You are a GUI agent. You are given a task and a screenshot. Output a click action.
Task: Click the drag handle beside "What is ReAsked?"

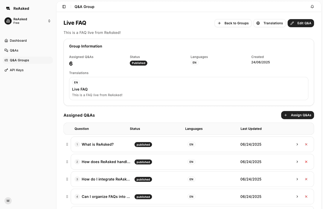click(x=67, y=144)
